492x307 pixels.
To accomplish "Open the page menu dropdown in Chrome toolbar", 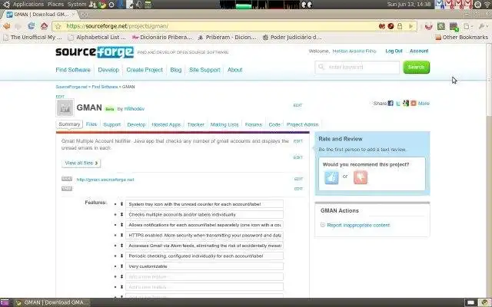I will pyautogui.click(x=468, y=26).
